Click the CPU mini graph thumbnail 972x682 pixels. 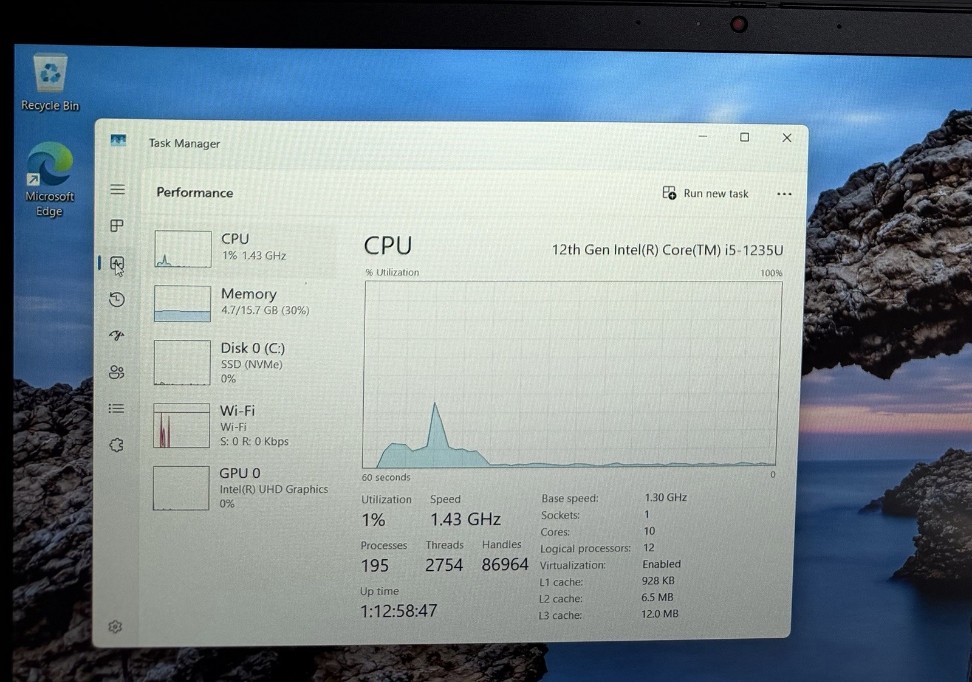(x=183, y=249)
